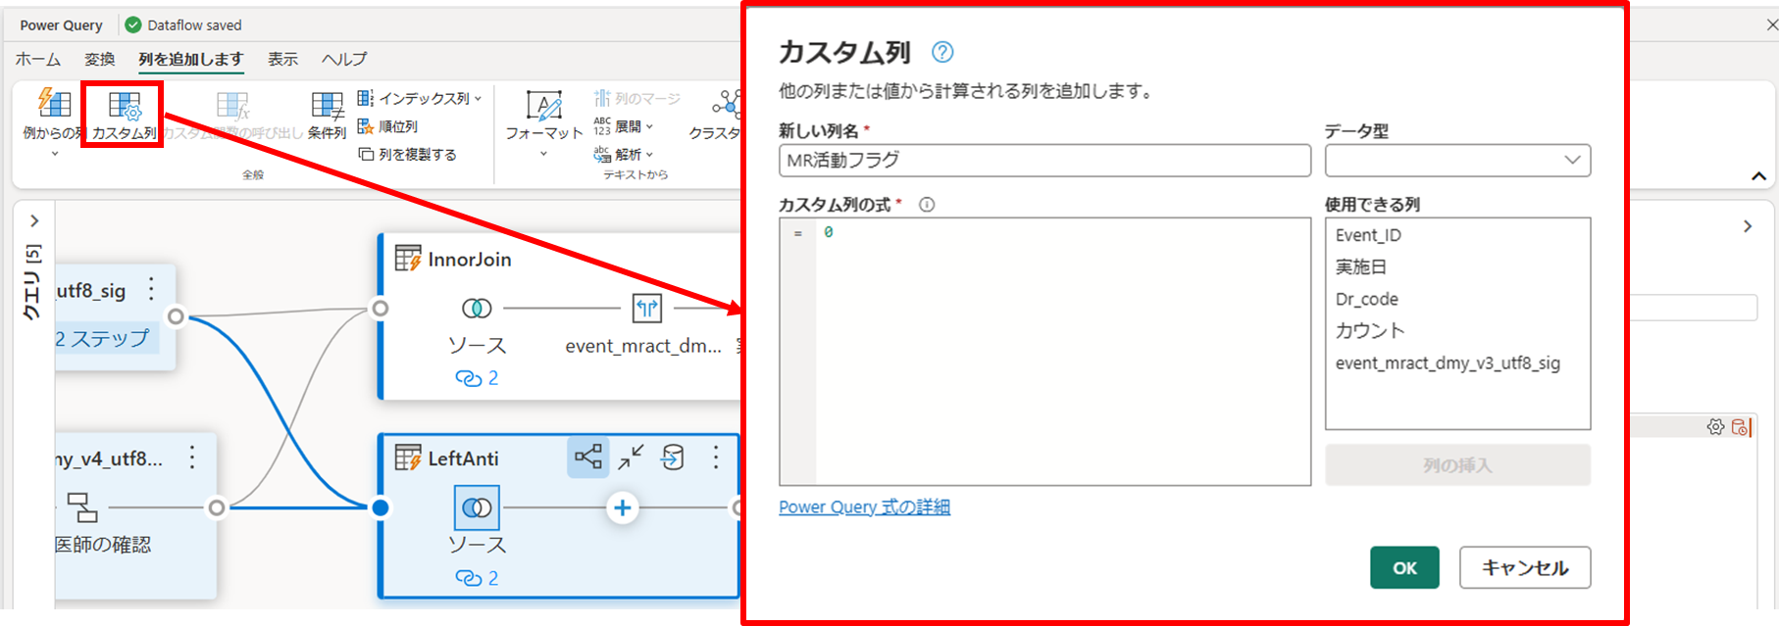Open the three-dot menu on LeftAnti
Image resolution: width=1779 pixels, height=626 pixels.
point(716,457)
